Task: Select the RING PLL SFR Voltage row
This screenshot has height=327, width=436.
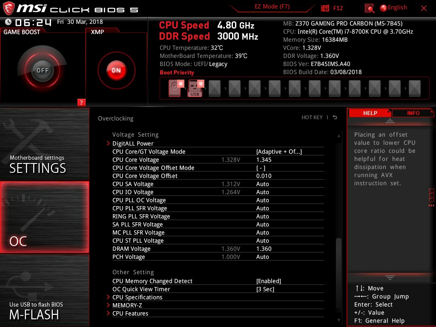Action: click(218, 216)
